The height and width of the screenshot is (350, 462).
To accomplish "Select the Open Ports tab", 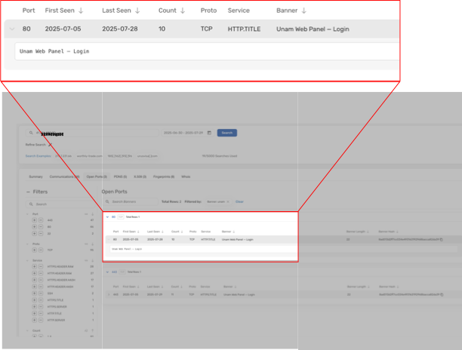I will [x=97, y=177].
